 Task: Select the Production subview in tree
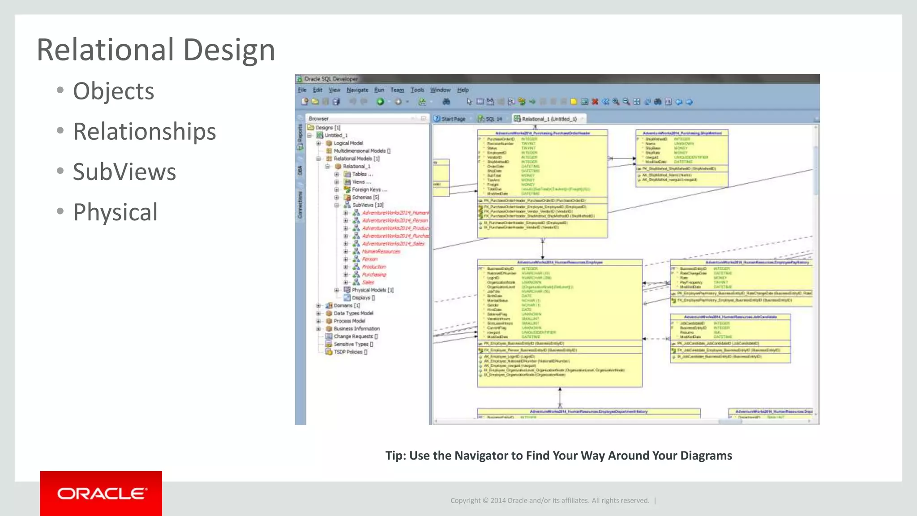point(374,267)
